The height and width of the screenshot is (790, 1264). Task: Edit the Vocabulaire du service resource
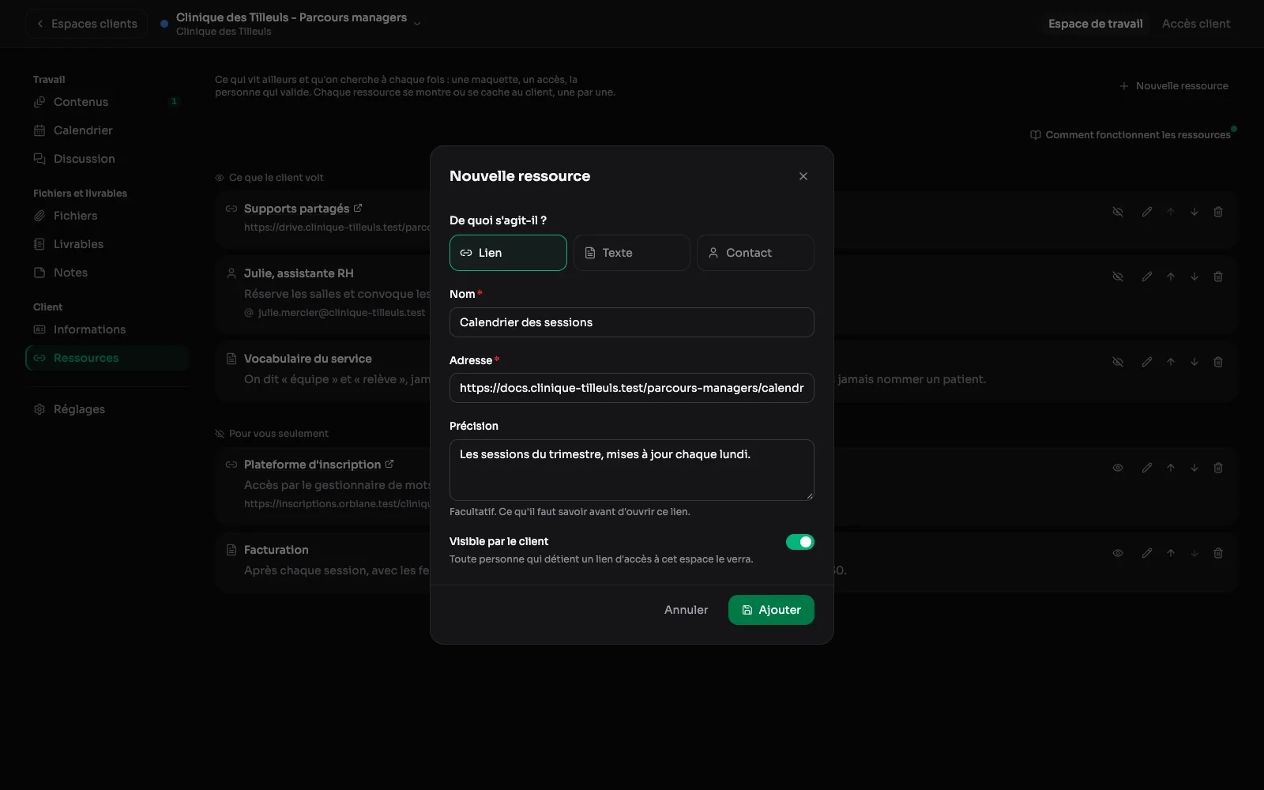(1147, 362)
